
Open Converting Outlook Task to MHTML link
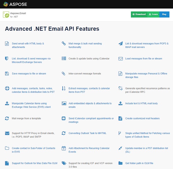click(87, 133)
